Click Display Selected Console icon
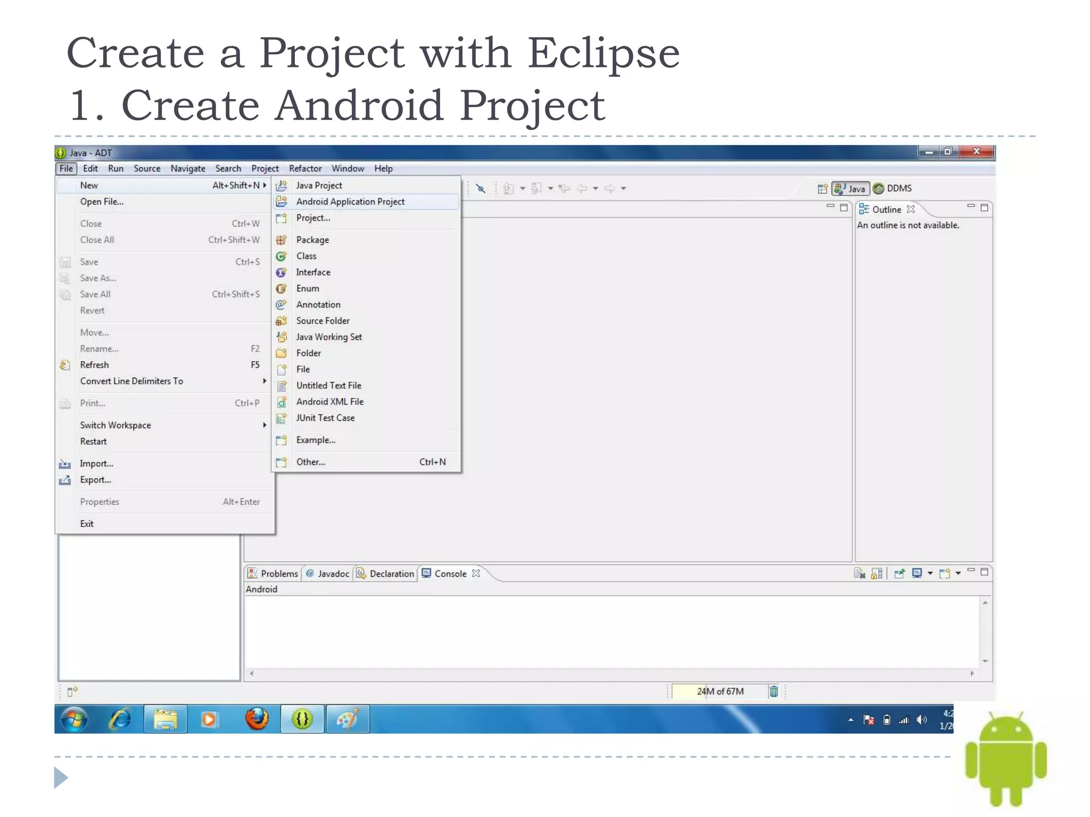The height and width of the screenshot is (817, 1090). (x=917, y=573)
